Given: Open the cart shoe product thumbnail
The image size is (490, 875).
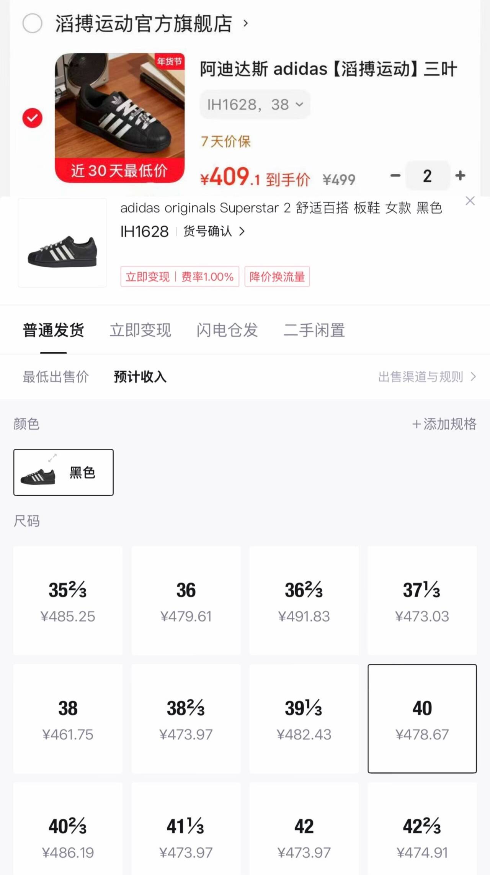Looking at the screenshot, I should click(x=119, y=118).
